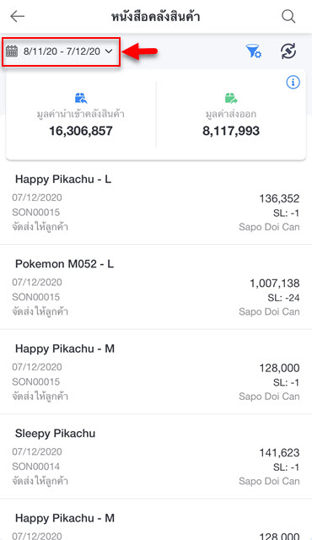Open order SON00014 link
The height and width of the screenshot is (540, 312).
(x=35, y=467)
